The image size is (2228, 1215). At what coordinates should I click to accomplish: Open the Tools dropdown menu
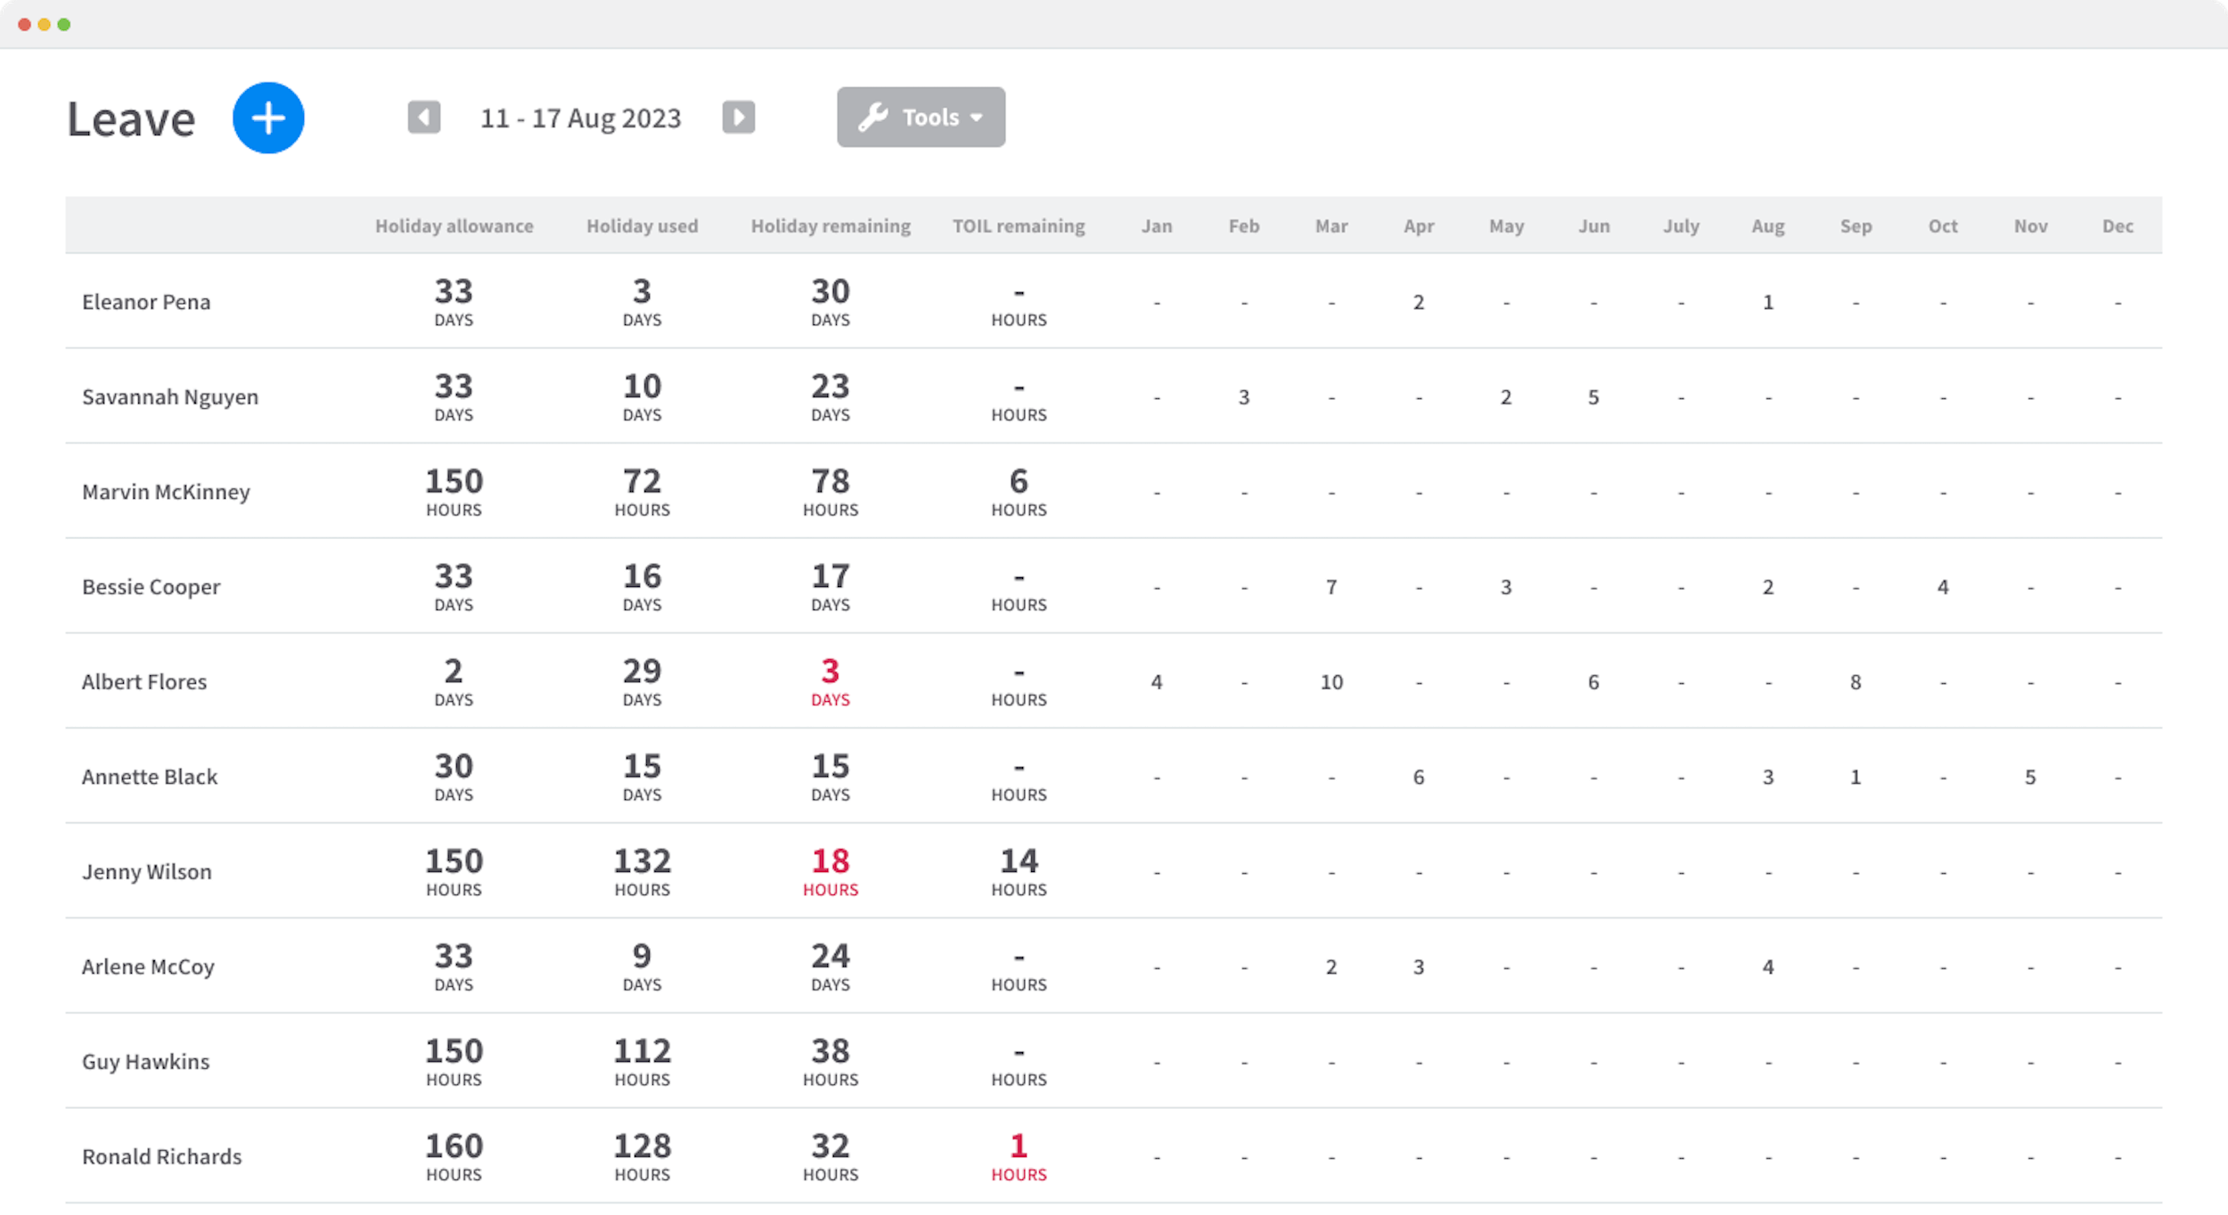921,116
